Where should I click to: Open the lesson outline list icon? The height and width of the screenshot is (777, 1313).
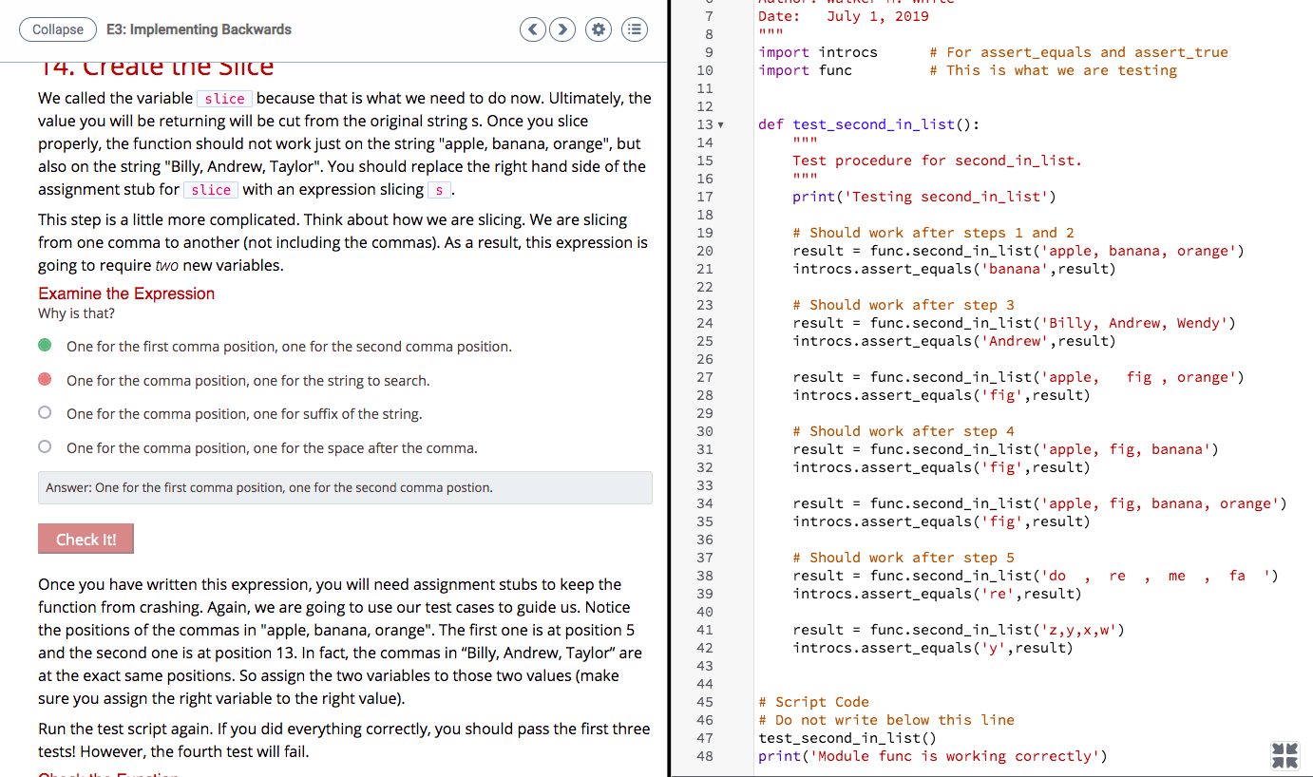pos(635,29)
